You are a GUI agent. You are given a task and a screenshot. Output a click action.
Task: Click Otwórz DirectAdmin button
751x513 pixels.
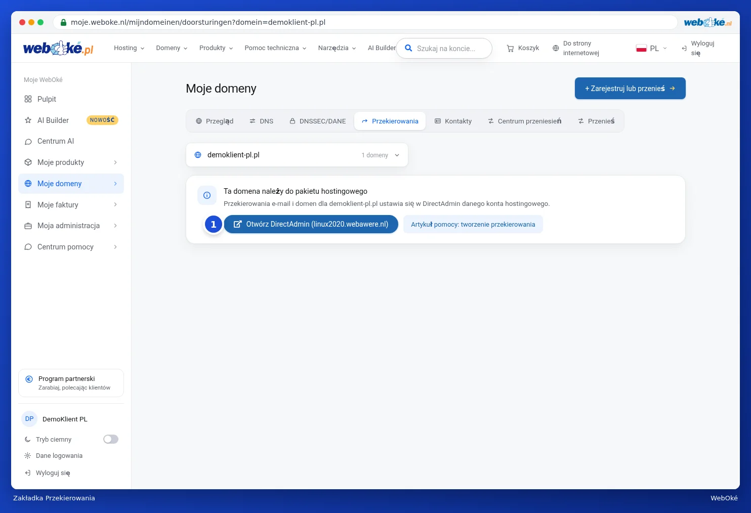click(x=311, y=224)
